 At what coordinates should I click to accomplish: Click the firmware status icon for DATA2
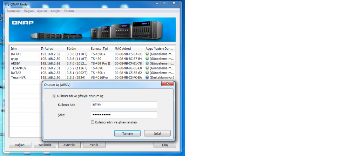point(147,73)
